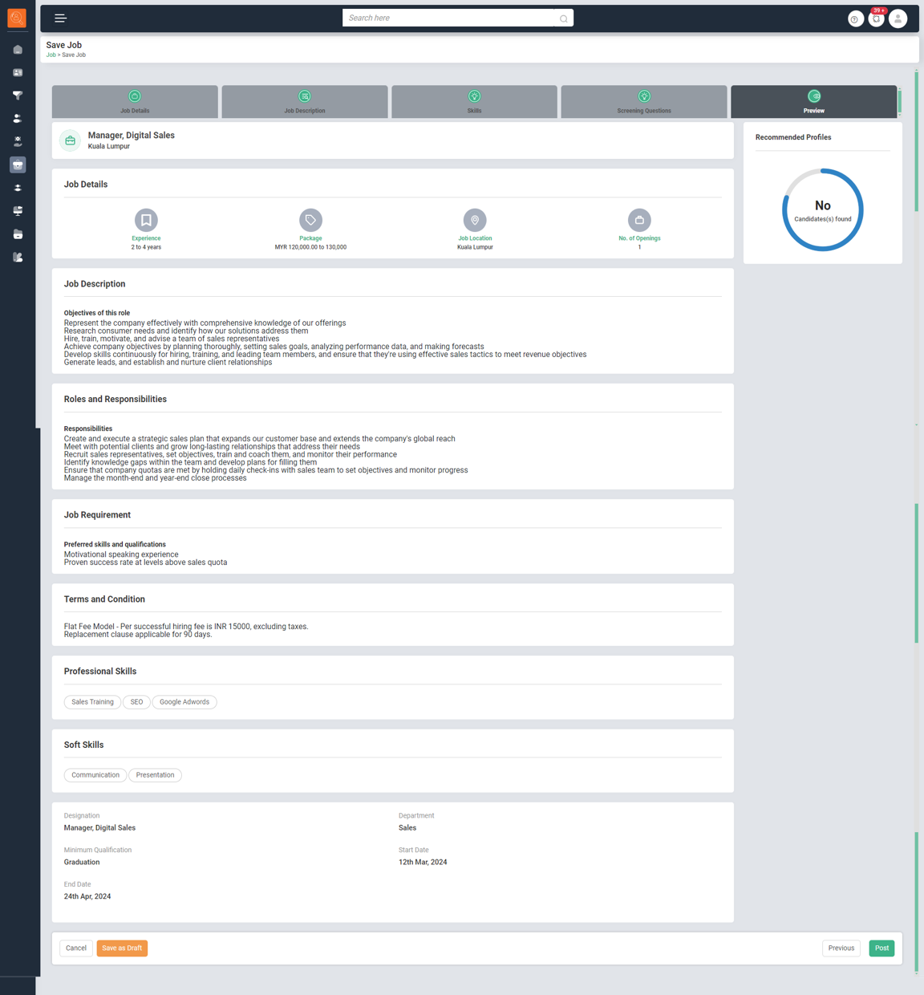This screenshot has width=924, height=995.
Task: Go to the Job Description tab
Action: 305,102
